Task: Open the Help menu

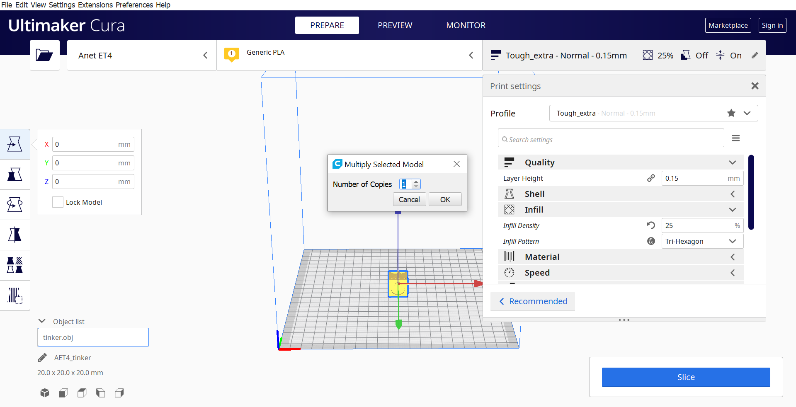Action: coord(163,5)
